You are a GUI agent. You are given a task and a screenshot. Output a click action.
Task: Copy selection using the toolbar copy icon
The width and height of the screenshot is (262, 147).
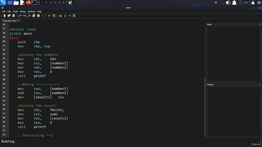click(x=34, y=16)
